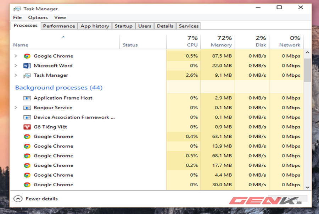Screen dimensions: 319x214
Task: Select the "Background processes (44)" group heading
Action: [59, 88]
